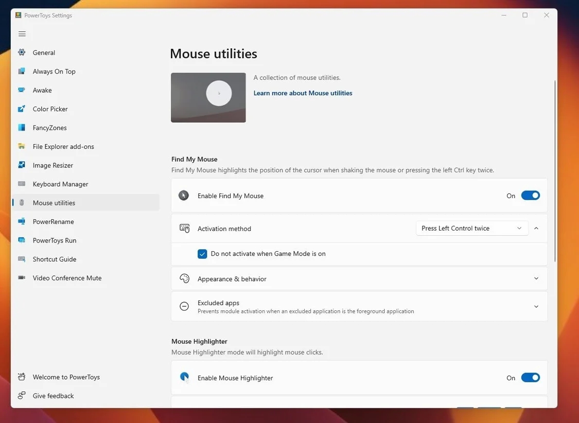Open the Press Left Control twice dropdown
Viewport: 579px width, 423px height.
471,228
